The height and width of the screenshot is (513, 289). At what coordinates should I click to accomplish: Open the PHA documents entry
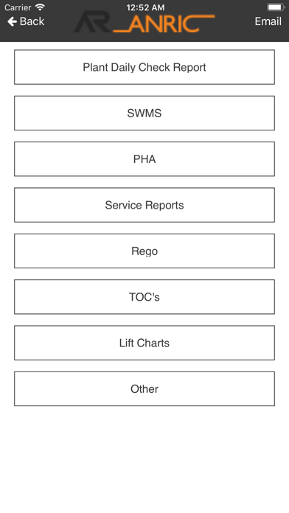pos(144,159)
